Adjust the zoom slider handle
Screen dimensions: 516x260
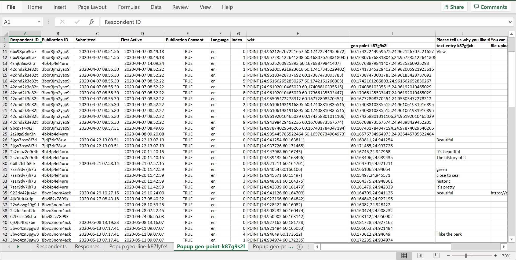click(466, 256)
